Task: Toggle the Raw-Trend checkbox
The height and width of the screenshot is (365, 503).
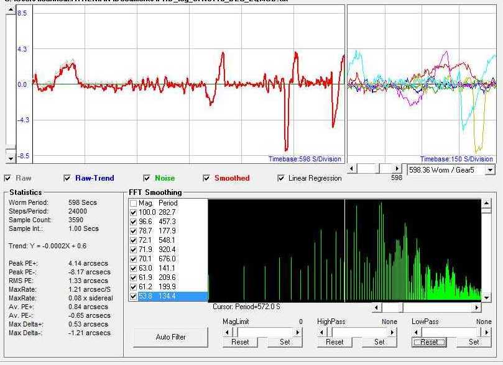Action: click(67, 178)
